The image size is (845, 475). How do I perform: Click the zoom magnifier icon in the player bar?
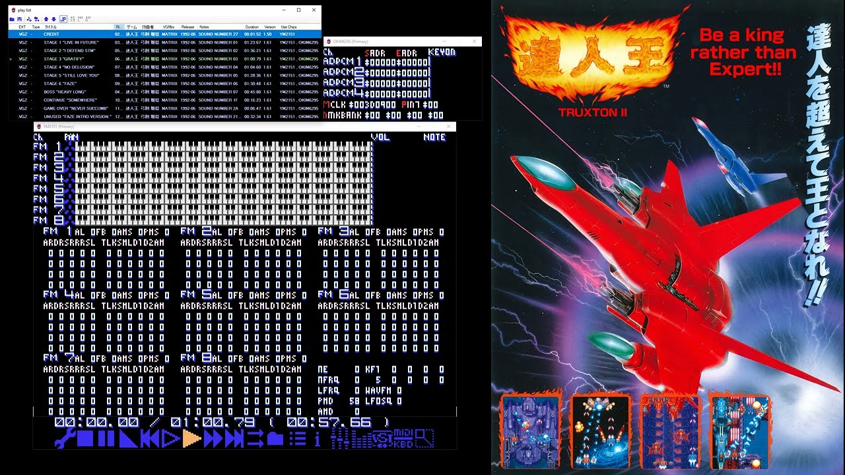[x=424, y=439]
